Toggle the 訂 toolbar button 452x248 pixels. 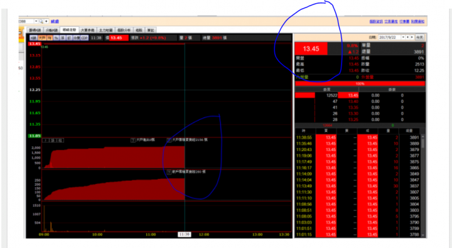(69, 38)
